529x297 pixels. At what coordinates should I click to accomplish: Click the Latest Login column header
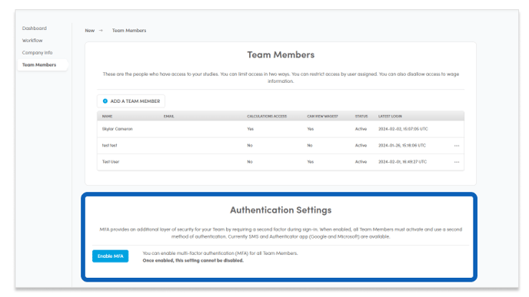(390, 116)
